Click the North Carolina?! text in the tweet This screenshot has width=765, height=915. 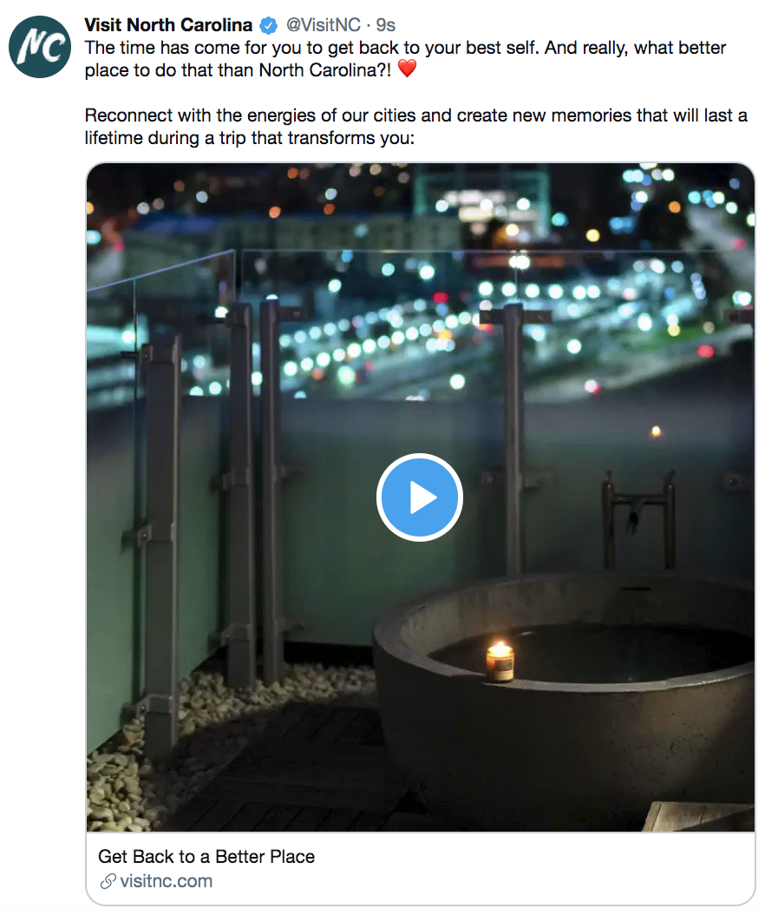pos(325,70)
